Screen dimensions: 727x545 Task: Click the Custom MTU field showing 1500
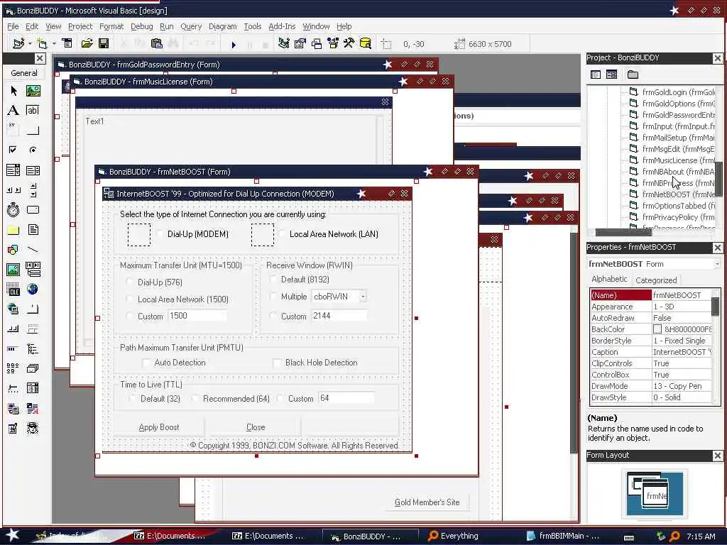[197, 316]
